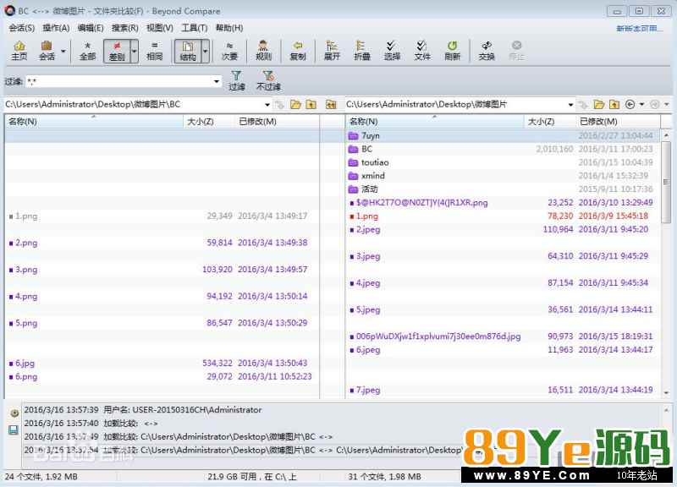
Task: Click the left folder path field
Action: [134, 105]
